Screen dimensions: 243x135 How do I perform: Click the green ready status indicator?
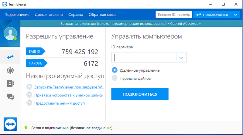pos(26,128)
